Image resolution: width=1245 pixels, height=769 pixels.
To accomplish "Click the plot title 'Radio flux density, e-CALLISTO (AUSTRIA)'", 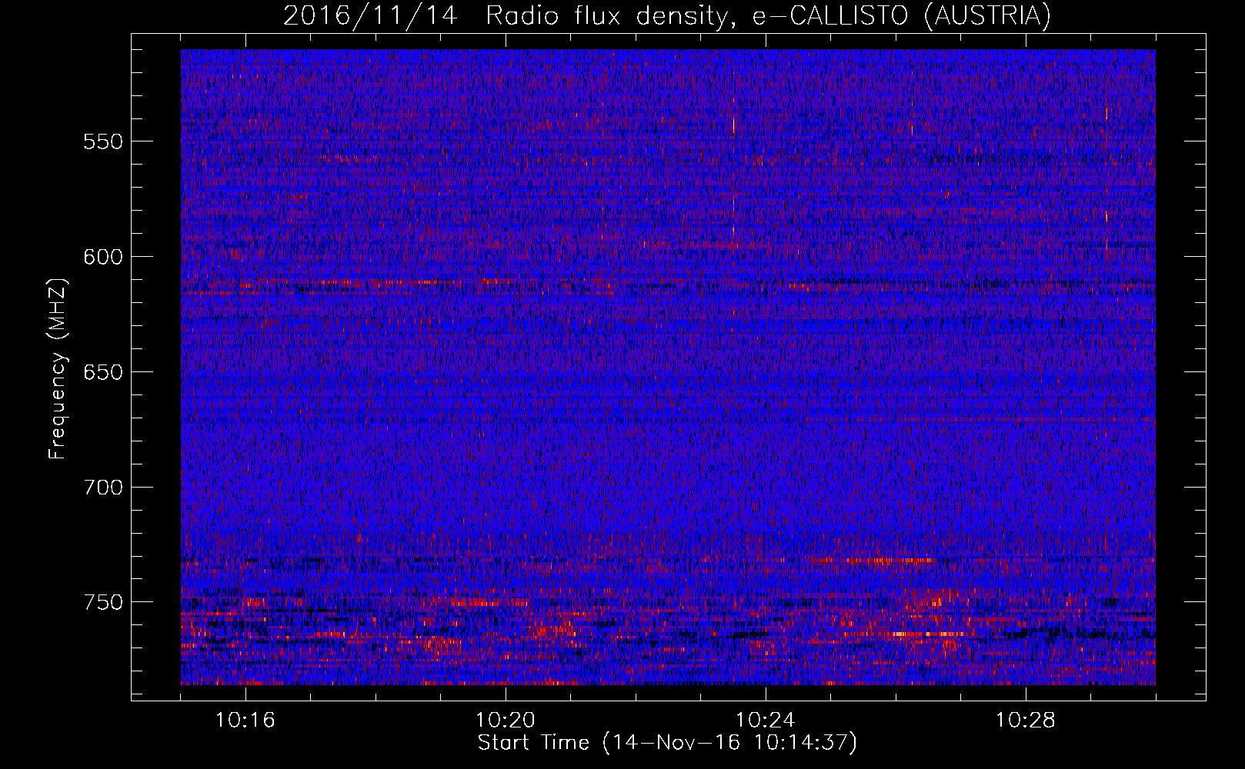I will point(768,16).
